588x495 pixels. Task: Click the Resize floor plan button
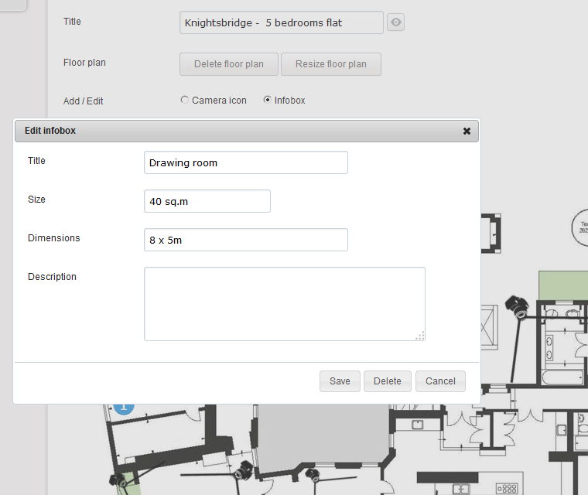[331, 64]
